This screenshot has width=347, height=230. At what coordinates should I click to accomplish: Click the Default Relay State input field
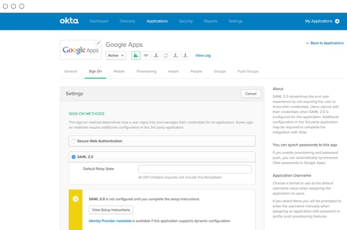click(195, 169)
